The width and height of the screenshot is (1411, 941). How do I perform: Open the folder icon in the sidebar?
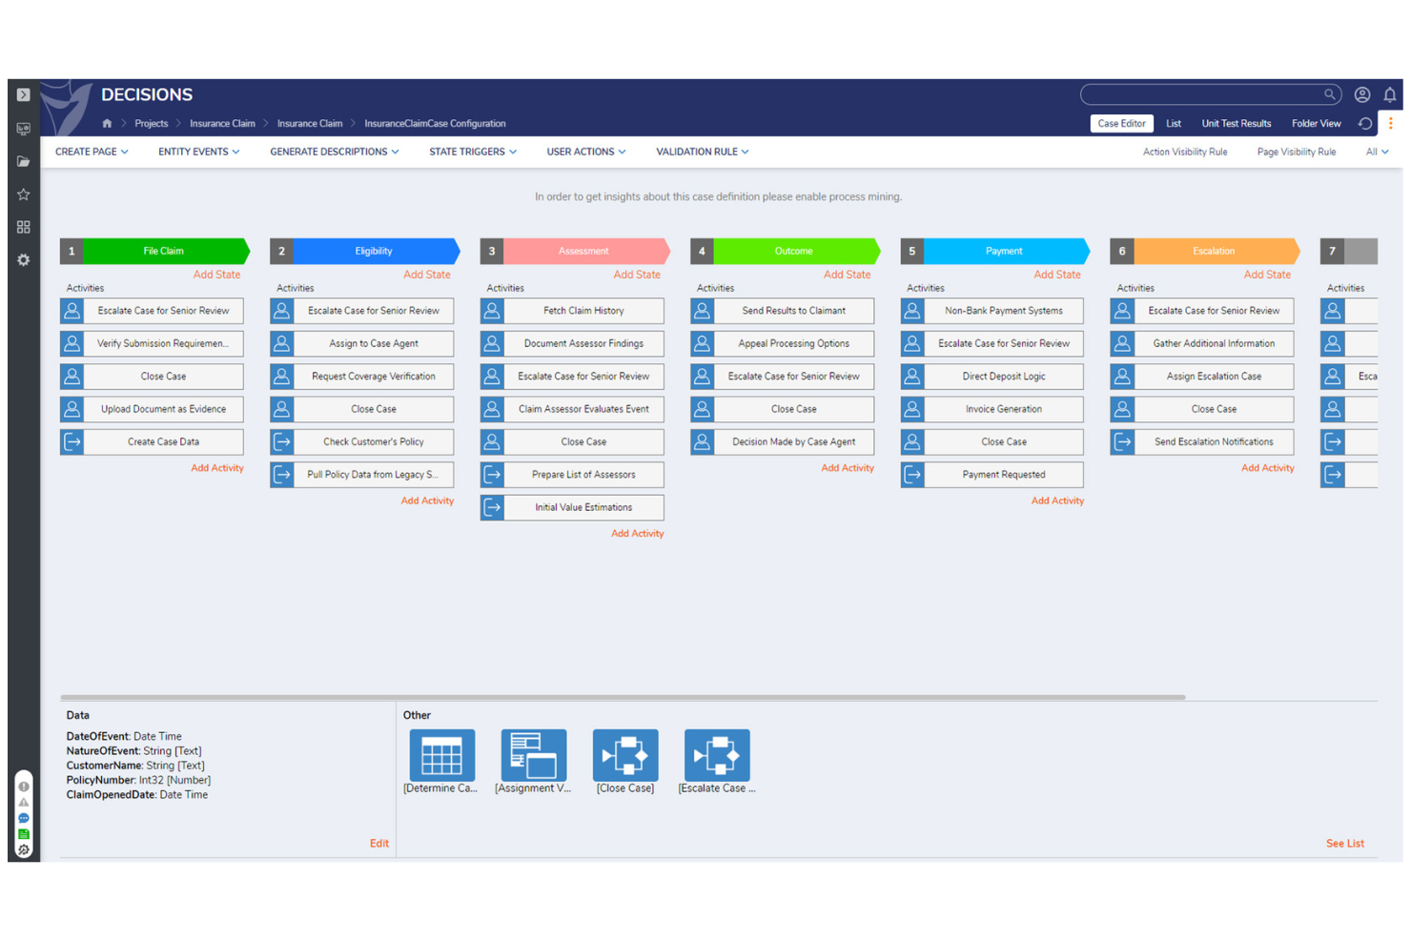point(23,161)
